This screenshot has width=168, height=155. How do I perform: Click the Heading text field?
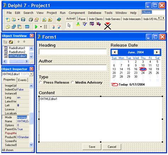point(73,52)
